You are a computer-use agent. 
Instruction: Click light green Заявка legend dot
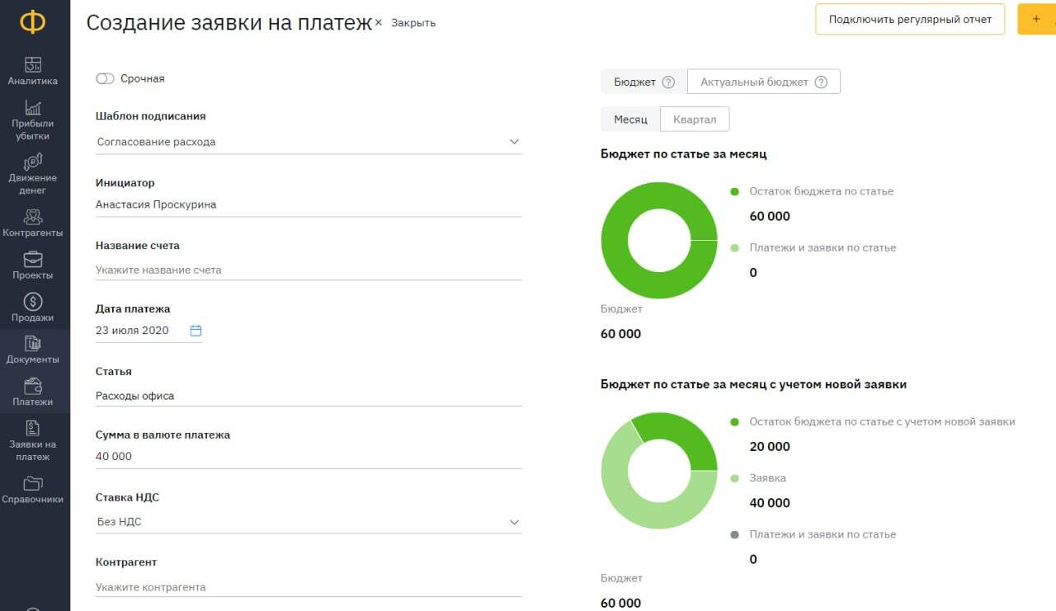735,478
